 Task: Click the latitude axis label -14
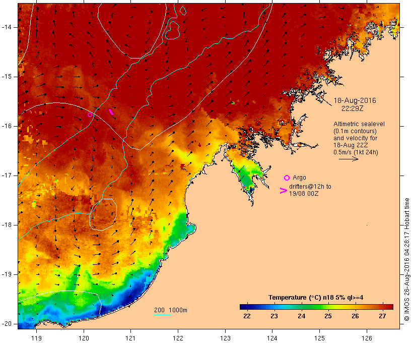pyautogui.click(x=7, y=27)
